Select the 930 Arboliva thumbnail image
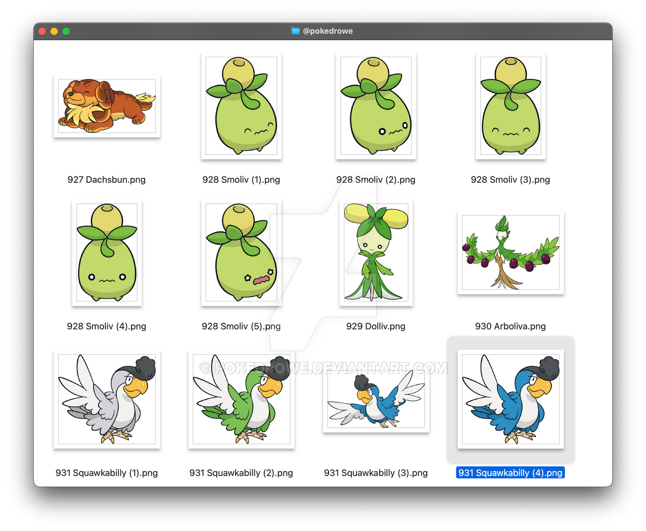The image size is (646, 531). tap(510, 252)
